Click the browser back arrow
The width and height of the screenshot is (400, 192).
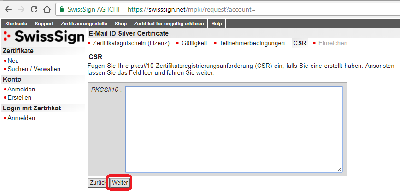point(8,9)
